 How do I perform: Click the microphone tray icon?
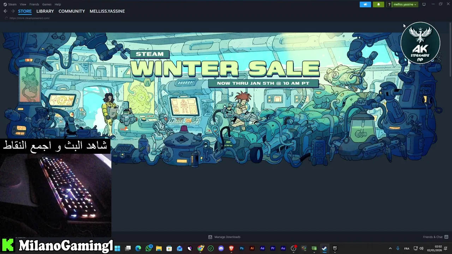click(x=398, y=248)
